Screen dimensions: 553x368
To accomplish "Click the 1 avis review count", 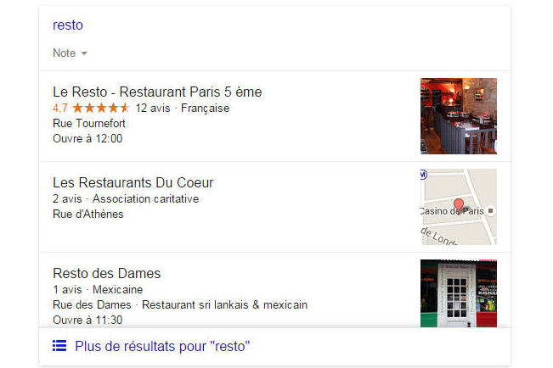I will point(67,290).
